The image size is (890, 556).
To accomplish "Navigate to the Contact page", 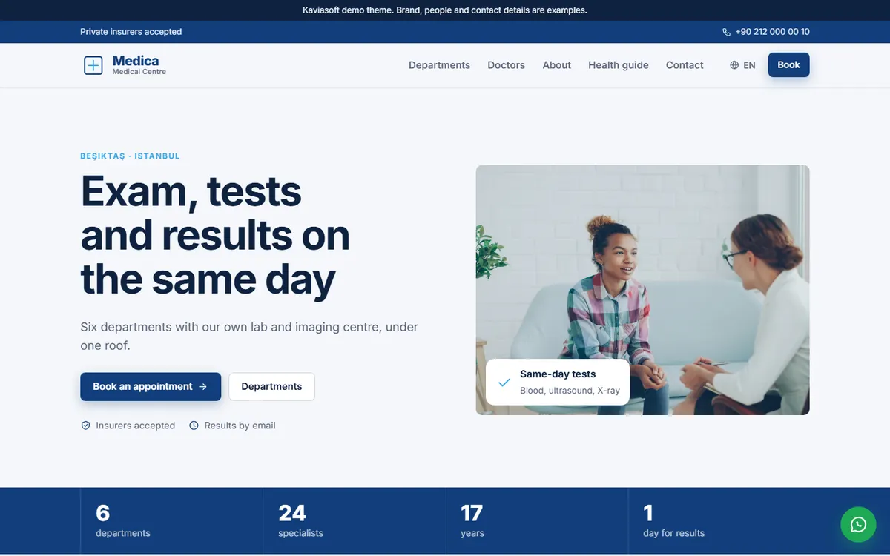I will pyautogui.click(x=685, y=65).
